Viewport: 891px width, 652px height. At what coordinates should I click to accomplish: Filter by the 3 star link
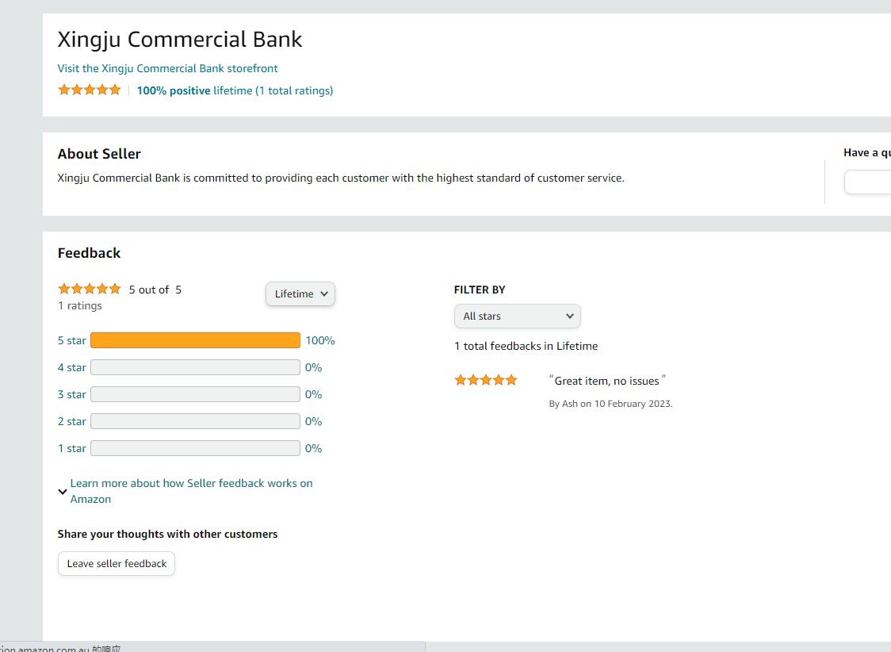pos(71,394)
